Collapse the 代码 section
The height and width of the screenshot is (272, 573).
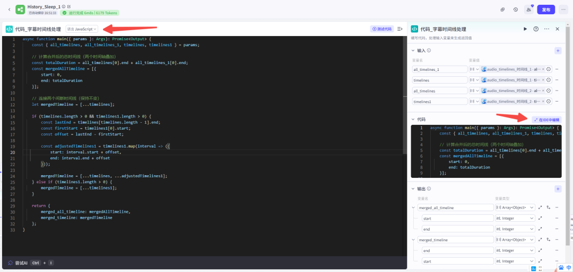tap(413, 119)
